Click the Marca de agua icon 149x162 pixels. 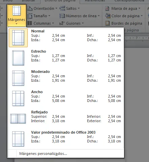click(x=107, y=8)
